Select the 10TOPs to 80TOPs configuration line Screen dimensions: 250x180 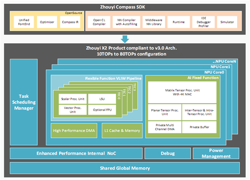pyautogui.click(x=132, y=54)
